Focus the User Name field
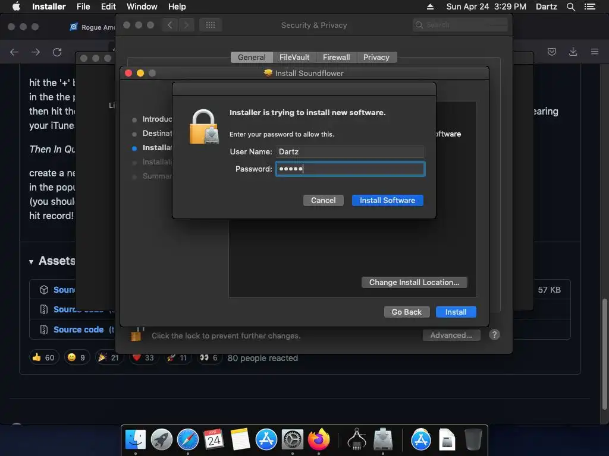The height and width of the screenshot is (456, 609). pos(350,151)
